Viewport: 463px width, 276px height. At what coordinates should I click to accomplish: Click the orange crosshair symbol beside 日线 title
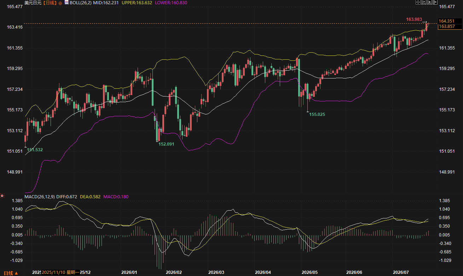click(x=60, y=3)
